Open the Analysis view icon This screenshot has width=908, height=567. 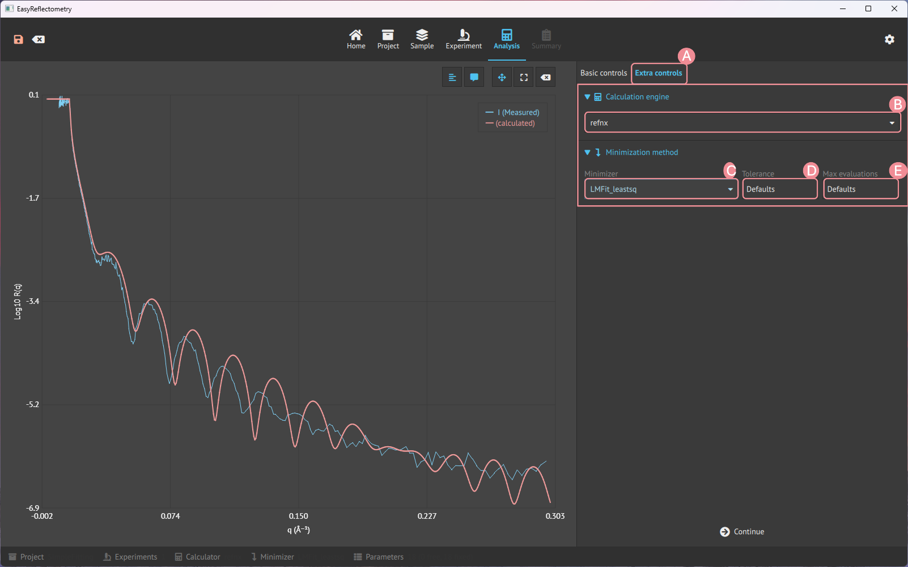click(x=506, y=39)
